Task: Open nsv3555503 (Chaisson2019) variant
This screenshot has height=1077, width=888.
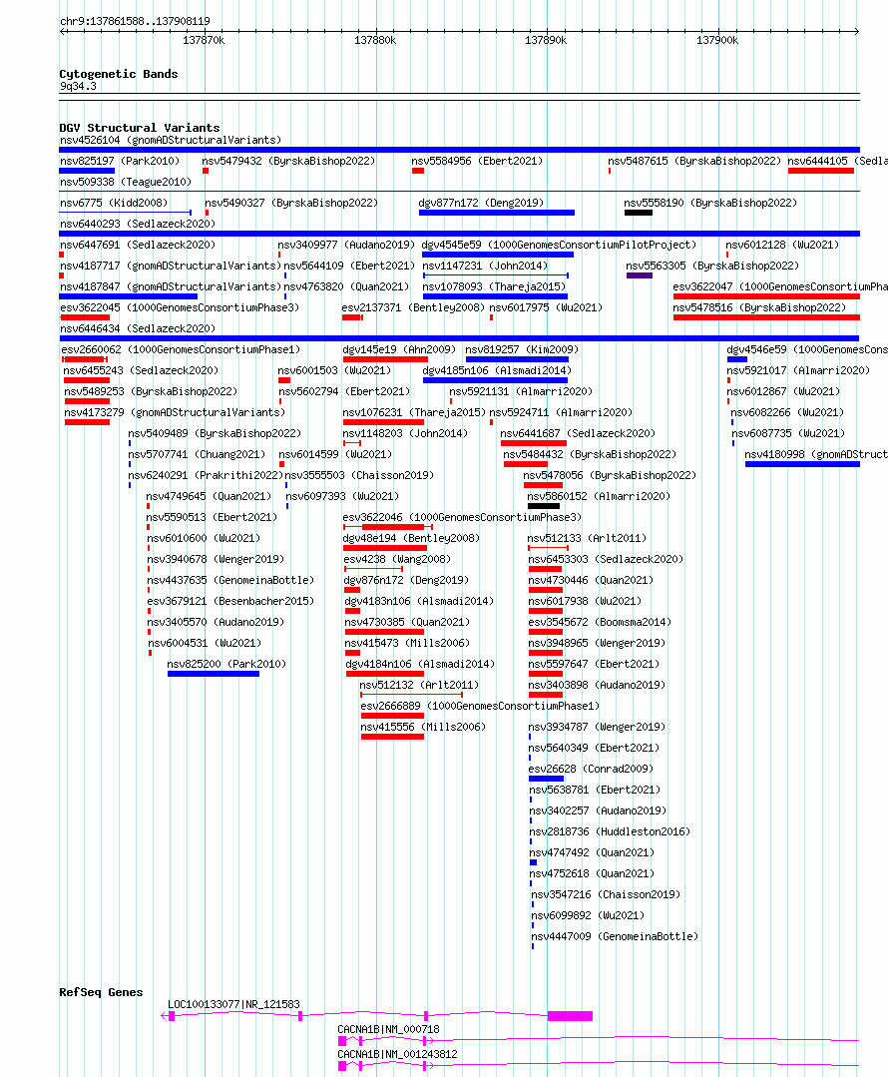Action: click(359, 475)
